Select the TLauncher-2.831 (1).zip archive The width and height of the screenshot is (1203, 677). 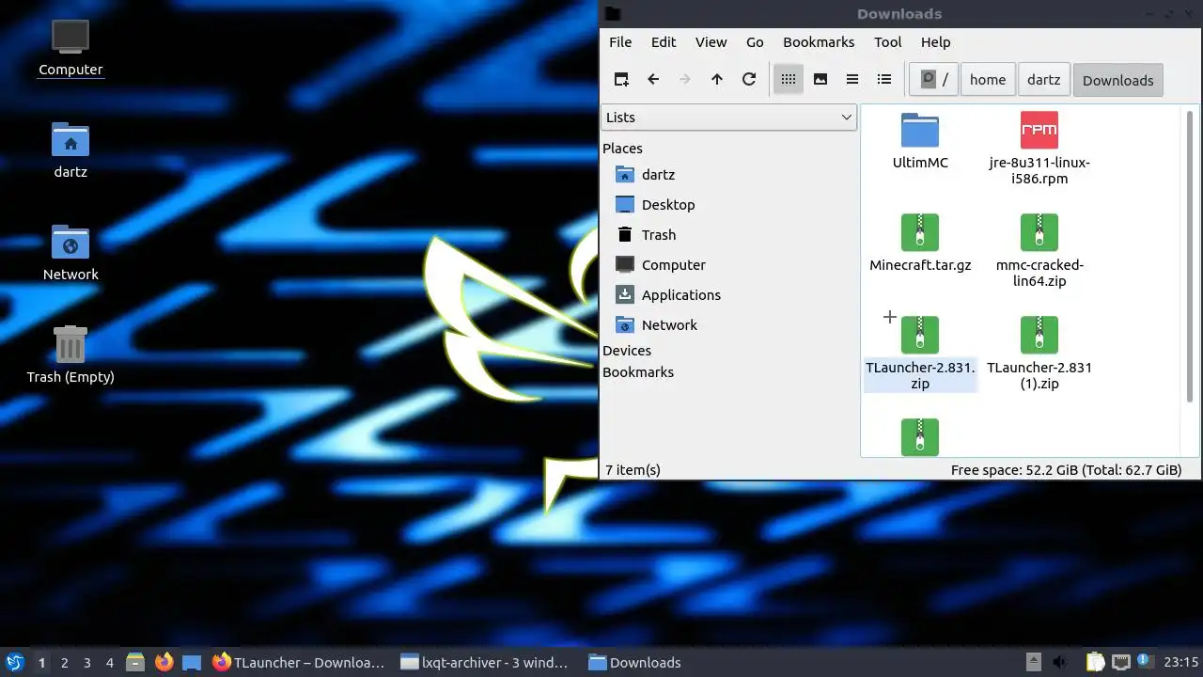tap(1039, 354)
